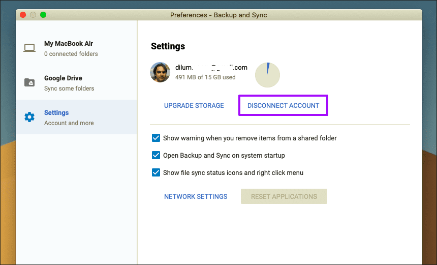The image size is (437, 265).
Task: Click the blue Settings gear icon
Action: (x=29, y=117)
